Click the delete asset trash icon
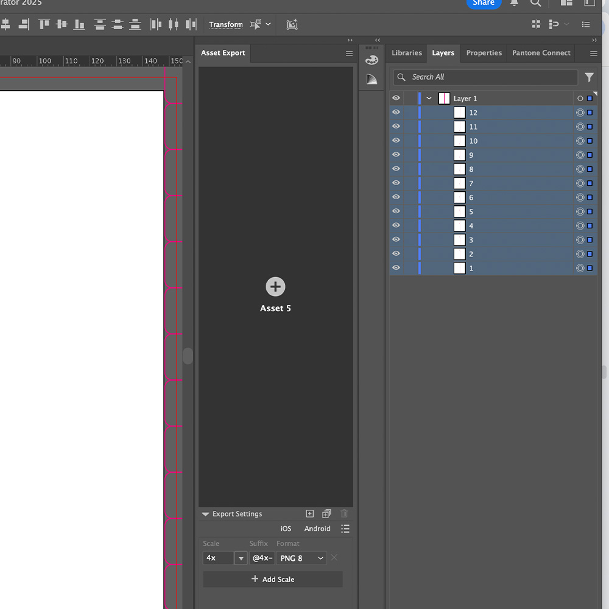 pyautogui.click(x=344, y=513)
